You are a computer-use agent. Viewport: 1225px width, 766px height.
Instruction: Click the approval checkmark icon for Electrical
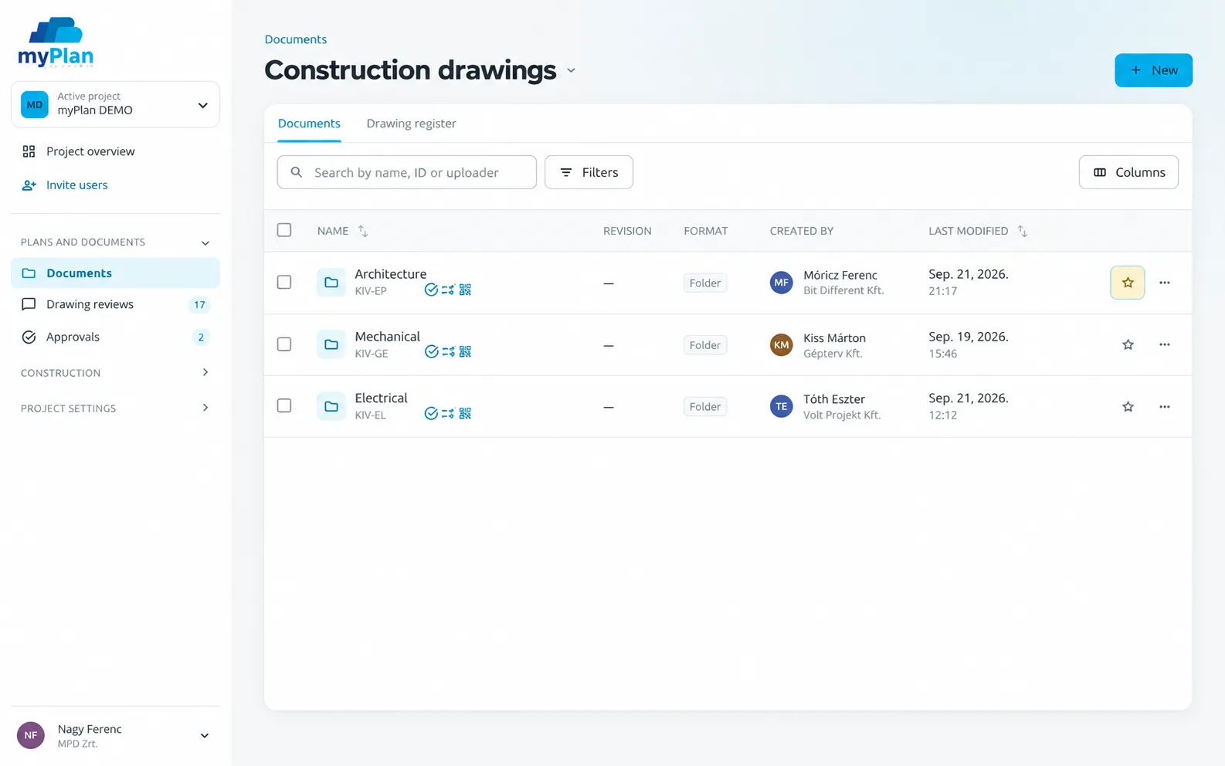pos(431,413)
